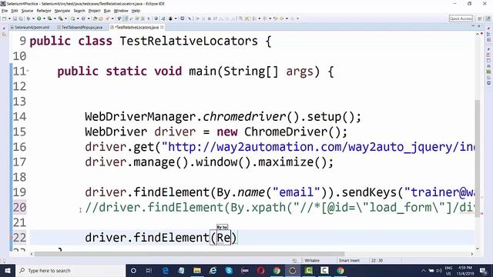Image resolution: width=493 pixels, height=277 pixels.
Task: Show hidden system tray icons
Action: tap(424, 270)
